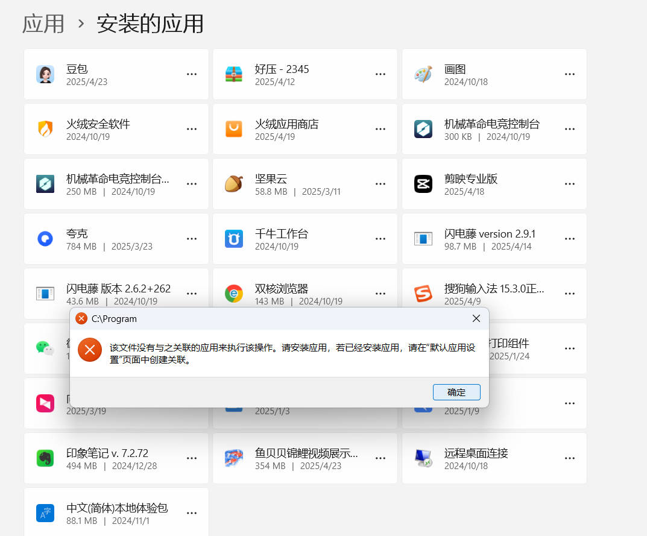Open the three-dot menu for 画图

coord(570,74)
